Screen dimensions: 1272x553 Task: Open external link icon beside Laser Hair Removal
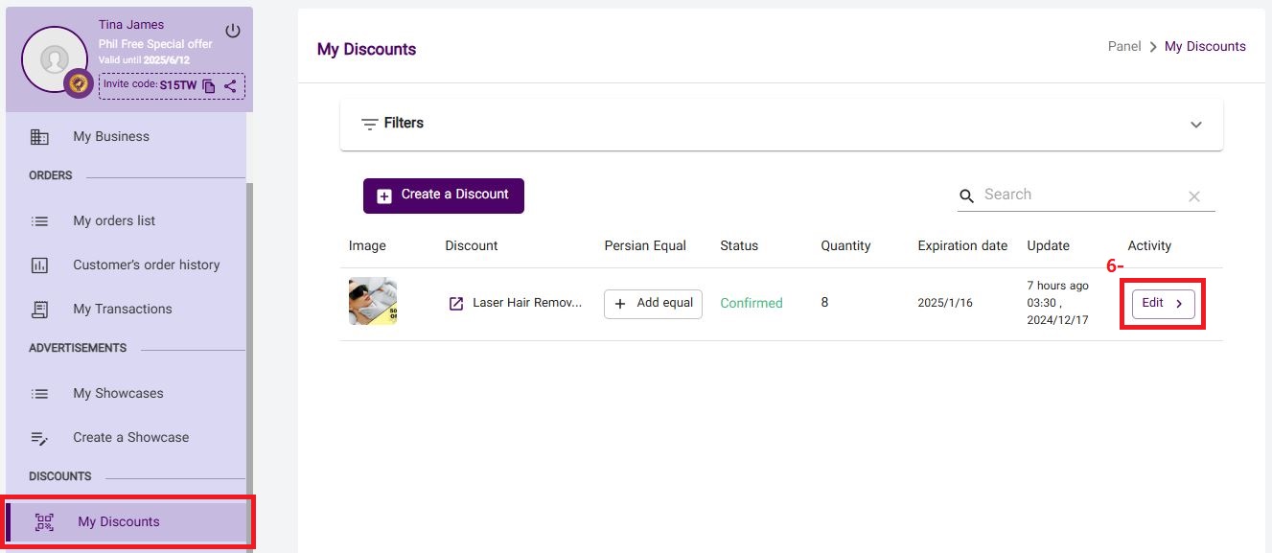pos(456,303)
